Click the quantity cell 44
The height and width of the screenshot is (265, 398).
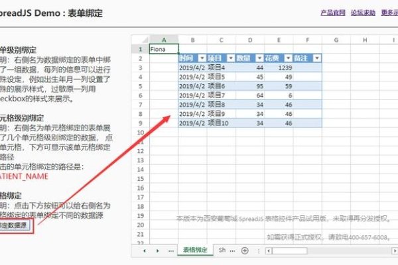coord(250,68)
